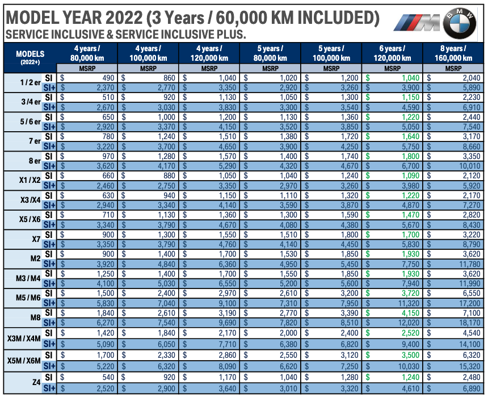The width and height of the screenshot is (488, 397).
Task: Click the 2,370 price for 1 / 2 er SI+
Action: [x=106, y=87]
